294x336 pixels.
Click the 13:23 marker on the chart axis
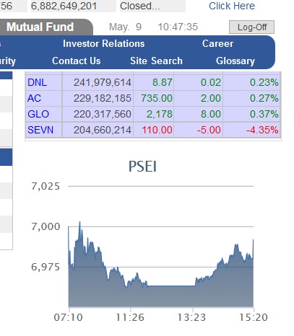point(191,317)
